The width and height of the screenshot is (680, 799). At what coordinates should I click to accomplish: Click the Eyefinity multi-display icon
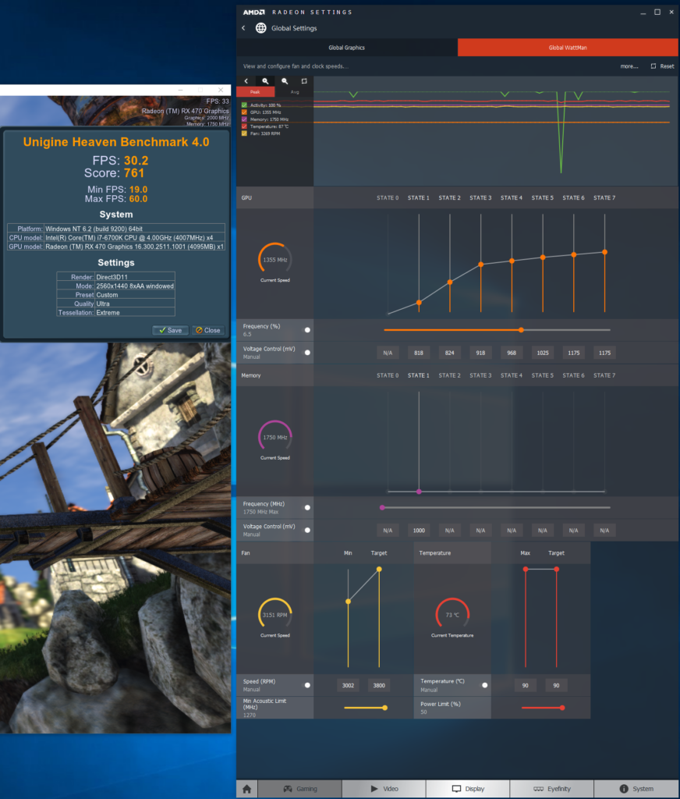point(538,789)
